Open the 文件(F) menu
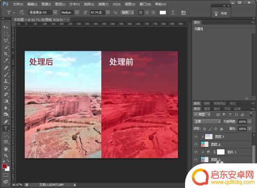 point(18,4)
